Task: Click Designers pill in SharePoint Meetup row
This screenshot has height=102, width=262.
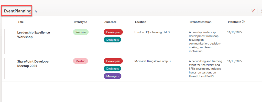Action: click(x=113, y=69)
